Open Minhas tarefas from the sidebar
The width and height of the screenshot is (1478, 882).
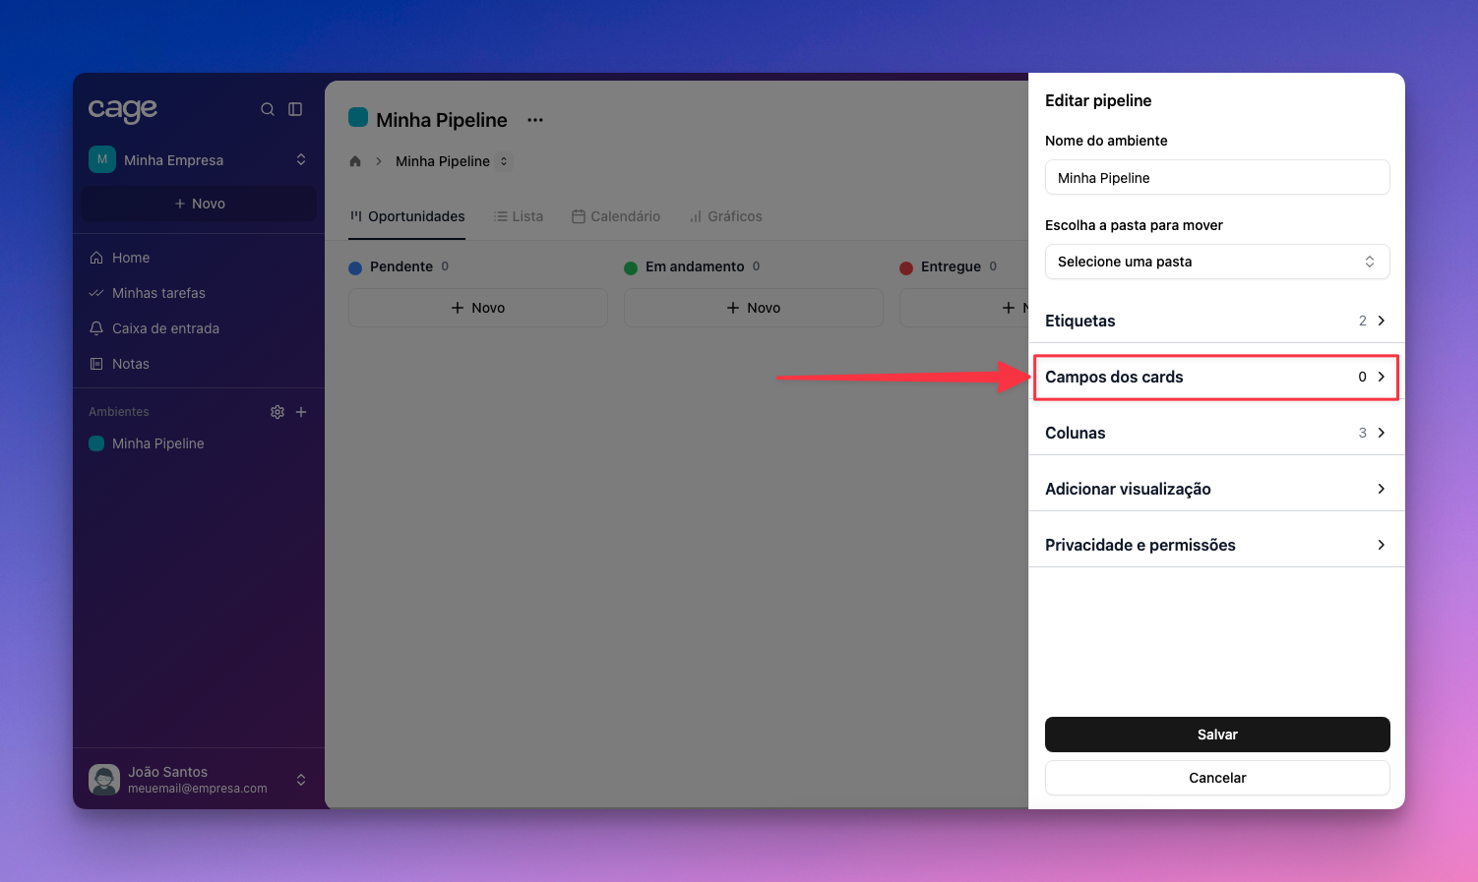(158, 293)
